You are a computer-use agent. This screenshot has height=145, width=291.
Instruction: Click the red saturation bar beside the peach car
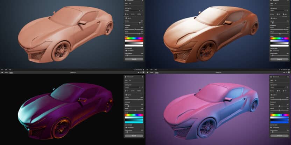click(134, 41)
